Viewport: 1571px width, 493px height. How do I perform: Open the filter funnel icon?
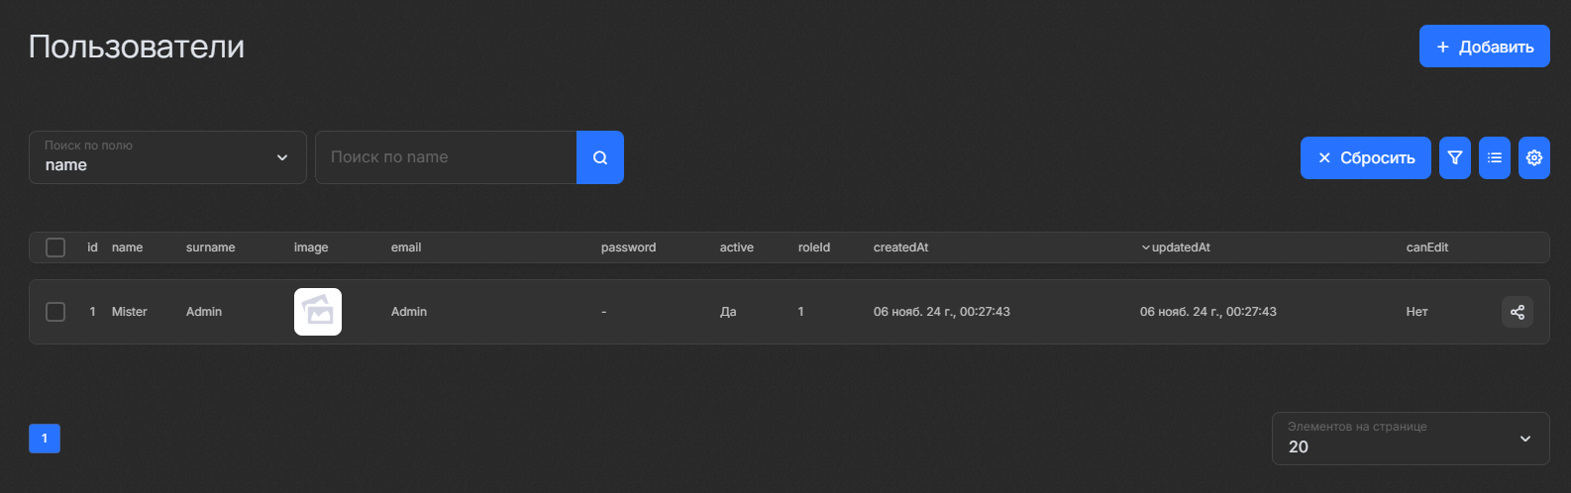point(1454,157)
